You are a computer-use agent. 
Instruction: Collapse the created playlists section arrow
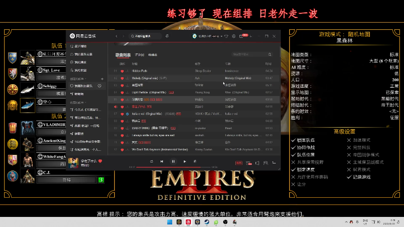tap(85, 79)
